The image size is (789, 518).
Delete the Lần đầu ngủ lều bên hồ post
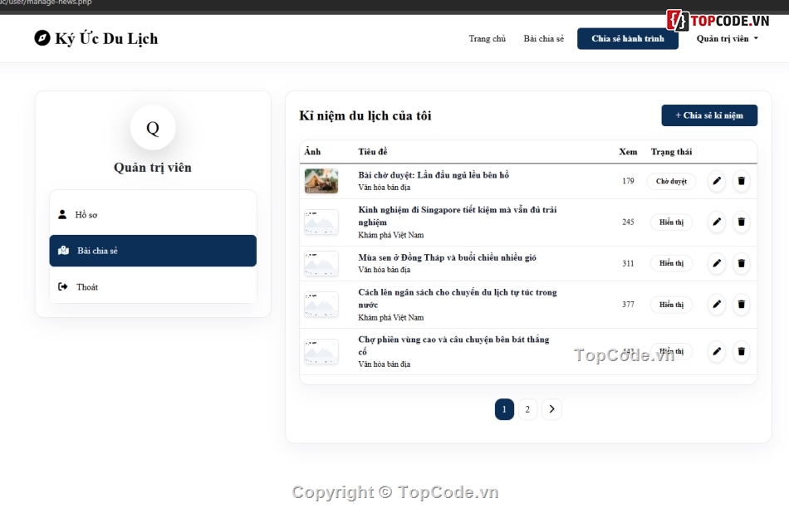coord(741,181)
